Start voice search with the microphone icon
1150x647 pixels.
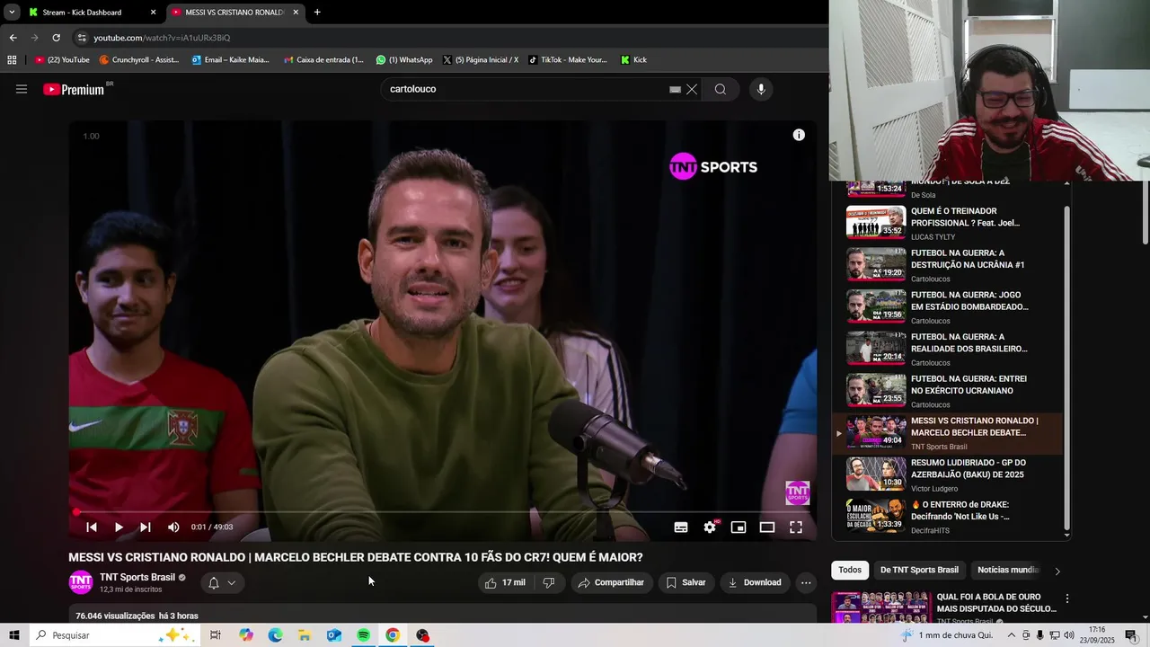761,89
